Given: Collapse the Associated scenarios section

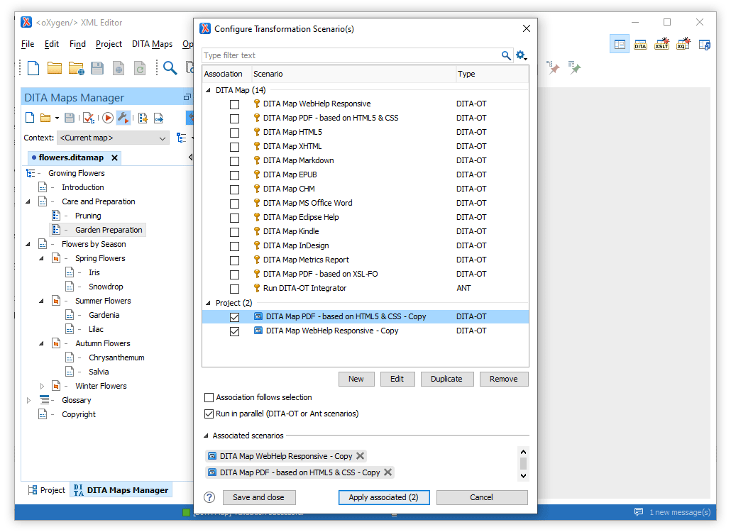Looking at the screenshot, I should pyautogui.click(x=206, y=436).
